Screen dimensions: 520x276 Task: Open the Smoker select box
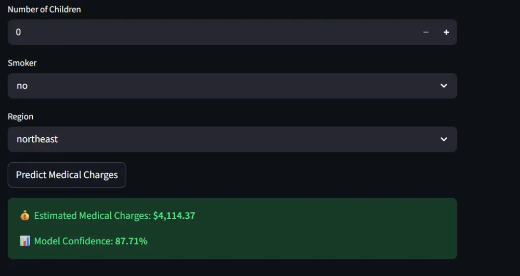(232, 86)
